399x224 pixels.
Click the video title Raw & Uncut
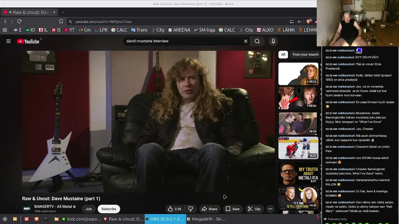pyautogui.click(x=61, y=198)
